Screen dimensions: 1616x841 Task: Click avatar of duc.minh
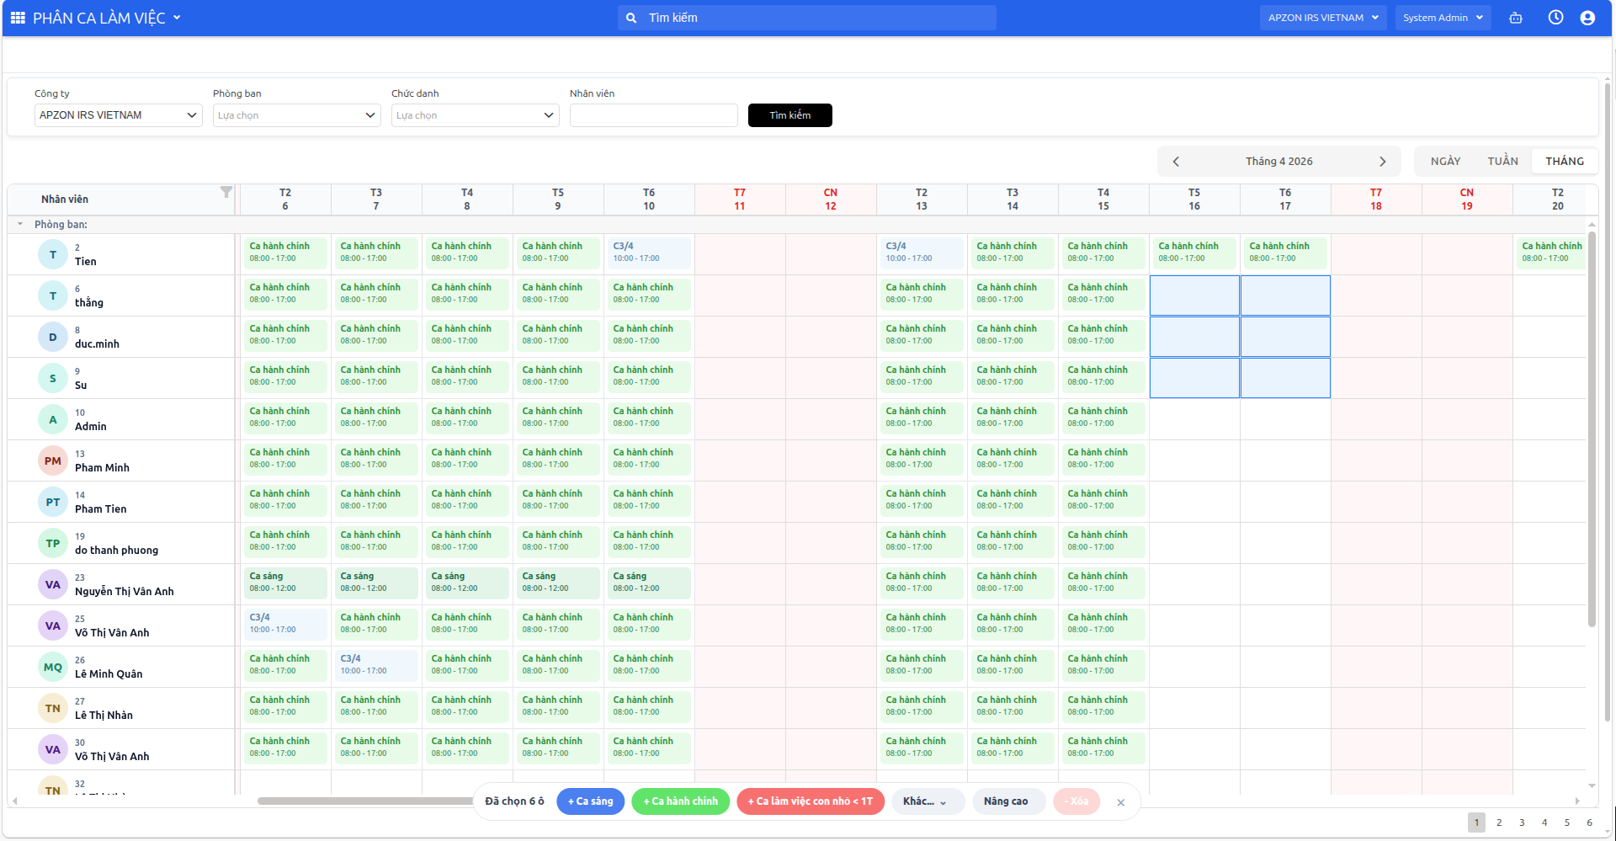(x=53, y=337)
